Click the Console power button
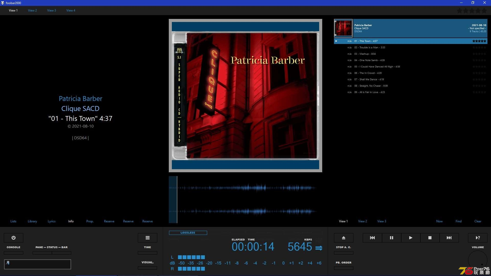The height and width of the screenshot is (276, 491). (x=14, y=238)
